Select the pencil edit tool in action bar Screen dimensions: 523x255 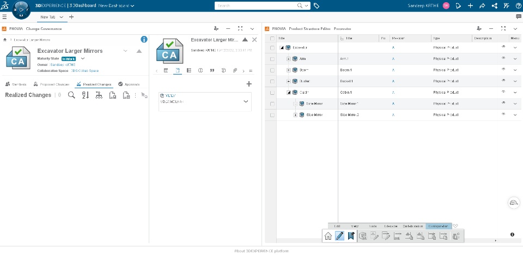(339, 236)
